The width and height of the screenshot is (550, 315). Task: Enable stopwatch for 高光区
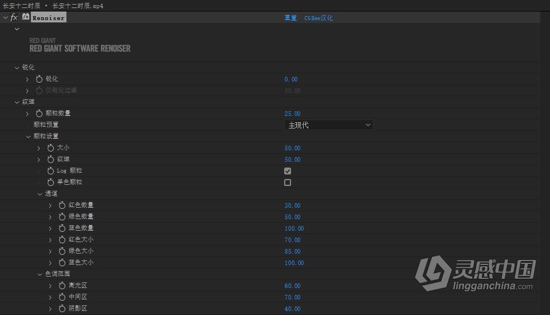point(62,286)
